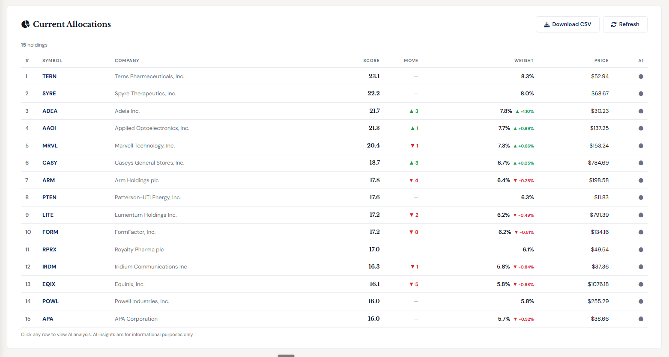Viewport: 669px width, 357px height.
Task: Click the horizontal scrollbar at page bottom
Action: click(286, 355)
